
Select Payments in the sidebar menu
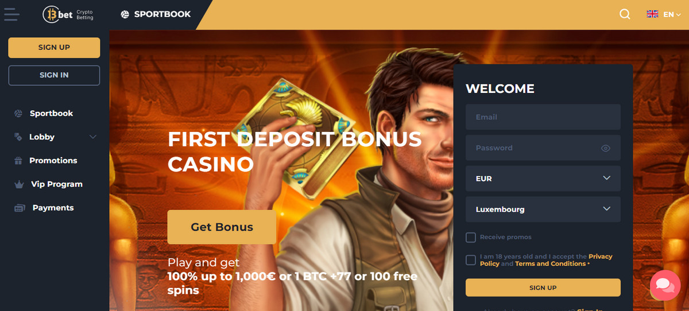pos(53,208)
